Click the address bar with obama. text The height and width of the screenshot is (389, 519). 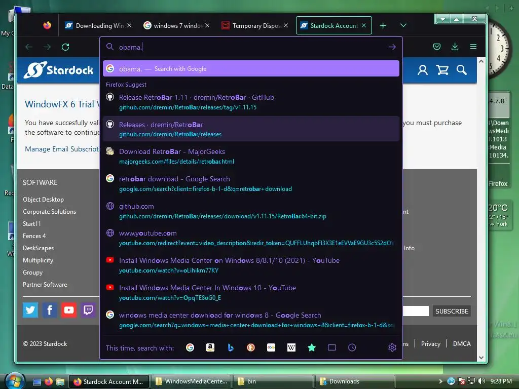pyautogui.click(x=251, y=47)
